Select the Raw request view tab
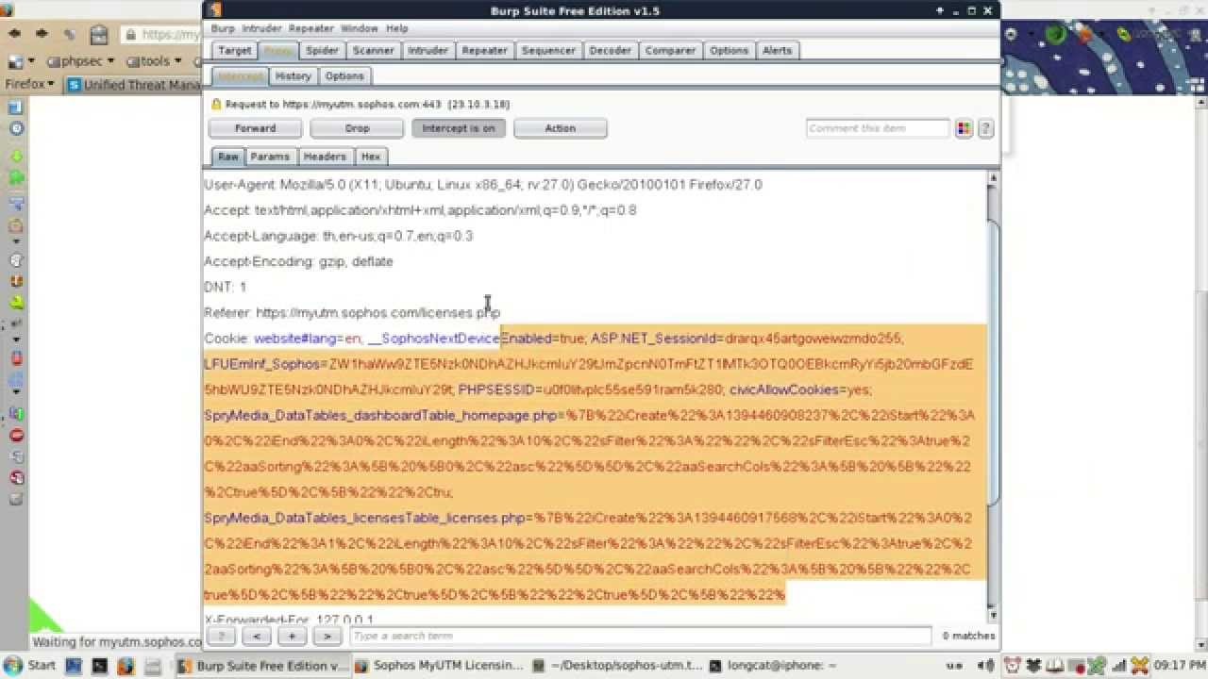 (x=227, y=157)
